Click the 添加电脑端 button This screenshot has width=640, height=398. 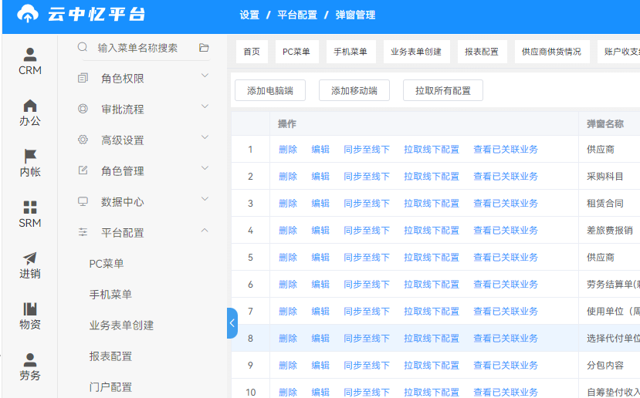[270, 90]
